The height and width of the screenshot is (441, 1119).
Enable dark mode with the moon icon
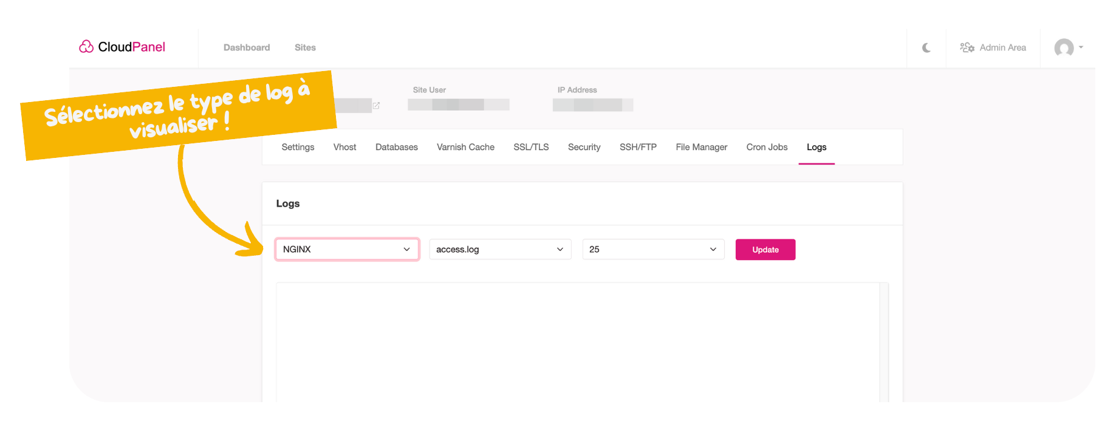(x=926, y=47)
